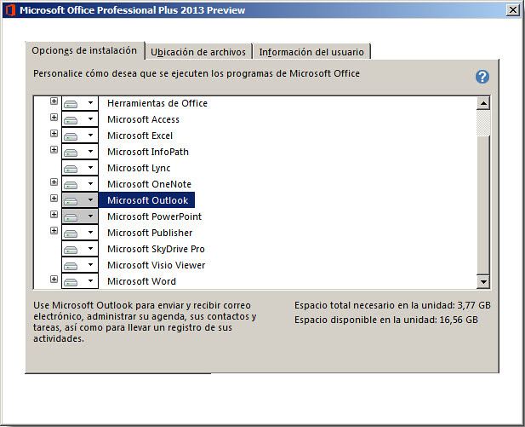The width and height of the screenshot is (525, 427).
Task: Click the 'Espacio total necesario en la unidad' text
Action: (392, 305)
